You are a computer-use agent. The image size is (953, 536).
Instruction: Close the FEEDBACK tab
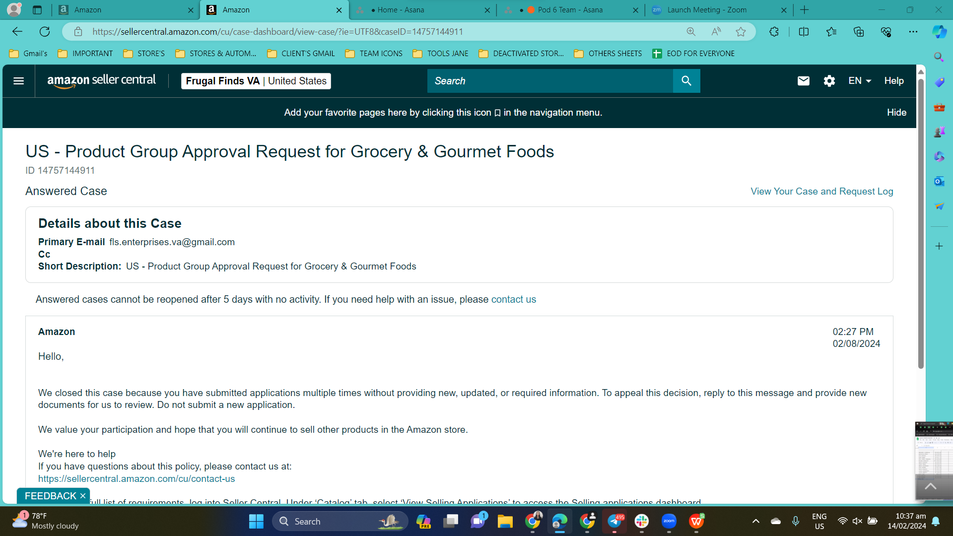pyautogui.click(x=83, y=496)
